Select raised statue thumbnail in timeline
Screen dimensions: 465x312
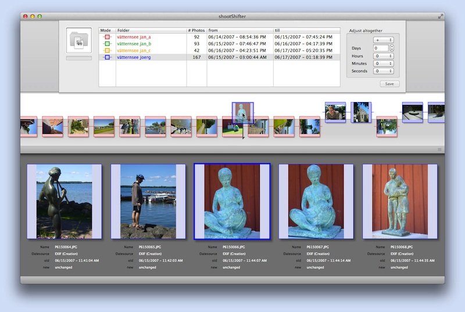click(242, 113)
